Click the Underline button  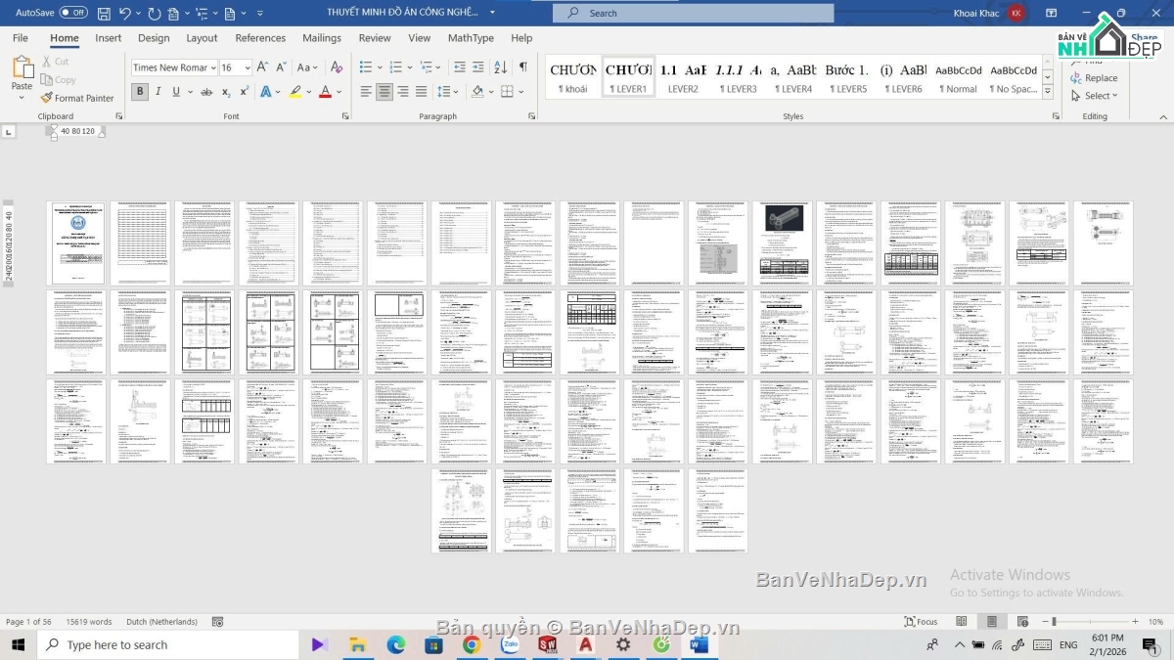(176, 92)
